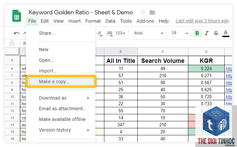237x147 pixels.
Task: Open the Format menu
Action: point(93,21)
